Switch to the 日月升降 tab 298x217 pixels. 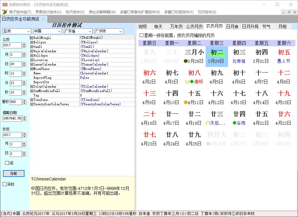pyautogui.click(x=250, y=27)
